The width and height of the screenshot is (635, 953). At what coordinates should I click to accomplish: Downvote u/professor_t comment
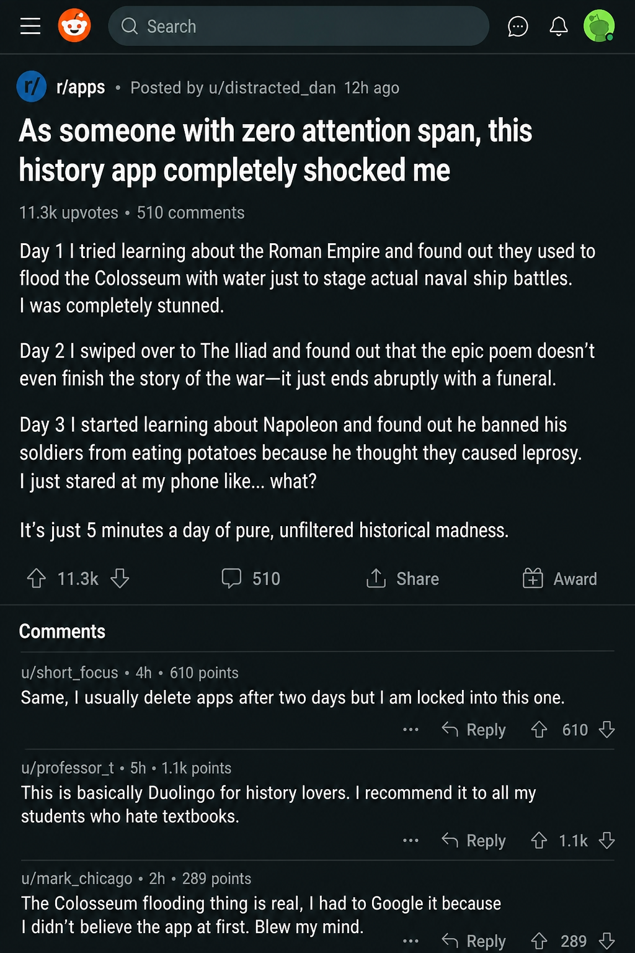click(607, 841)
